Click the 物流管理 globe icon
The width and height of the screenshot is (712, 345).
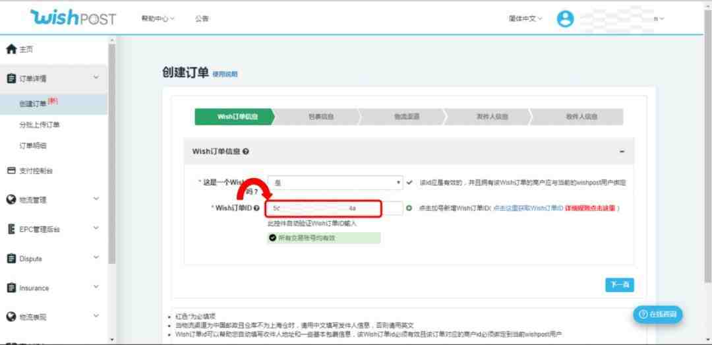[x=11, y=199]
